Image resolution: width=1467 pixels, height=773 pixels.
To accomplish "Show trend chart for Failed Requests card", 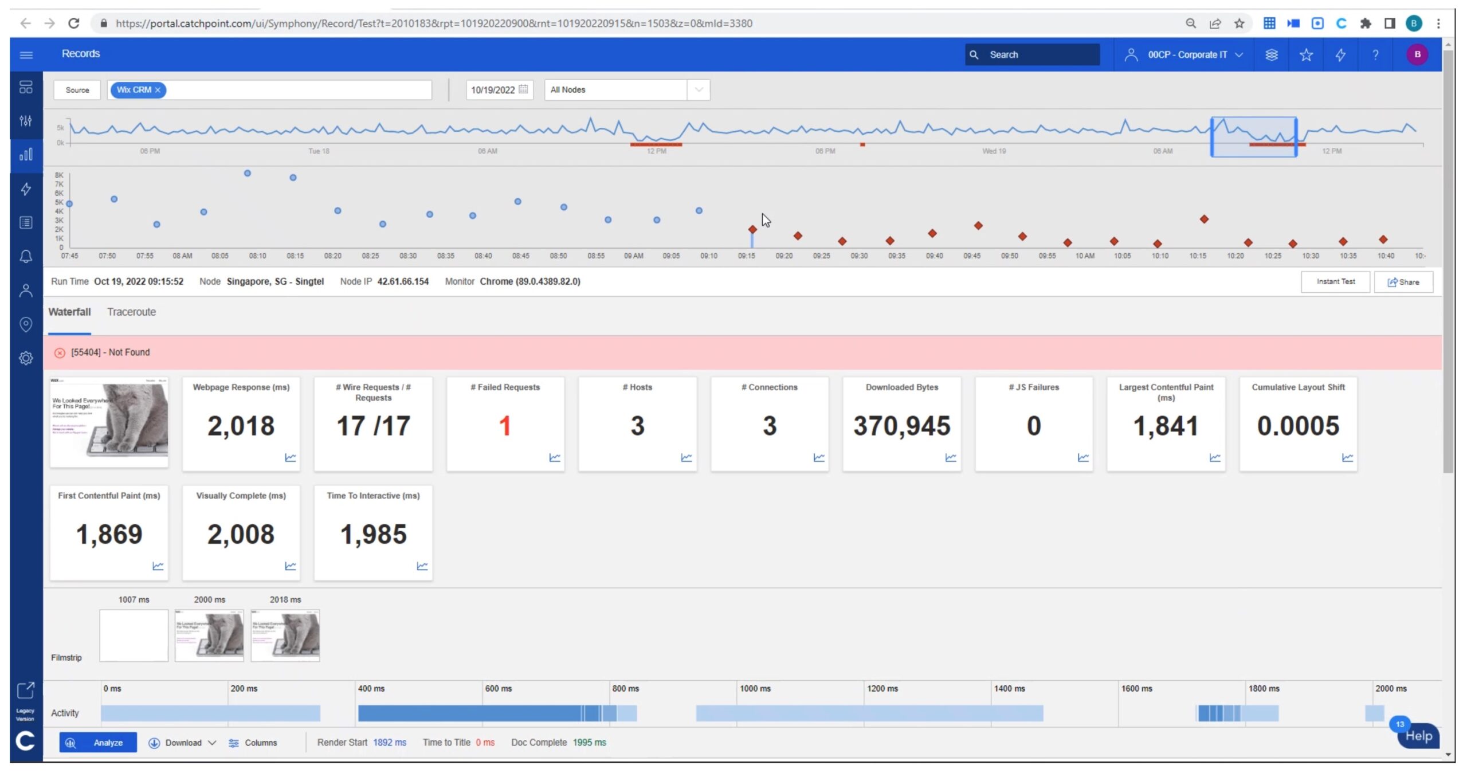I will point(554,457).
